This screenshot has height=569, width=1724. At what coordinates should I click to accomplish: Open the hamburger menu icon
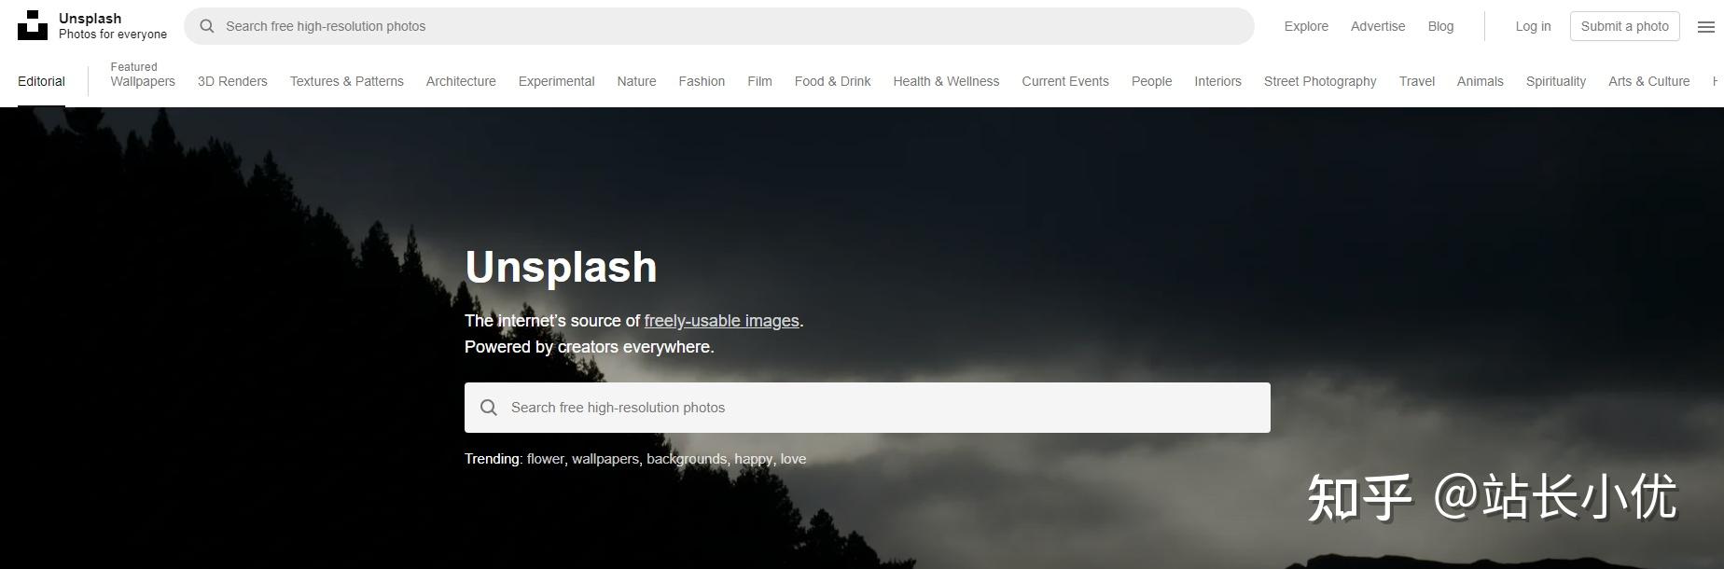[x=1706, y=26]
